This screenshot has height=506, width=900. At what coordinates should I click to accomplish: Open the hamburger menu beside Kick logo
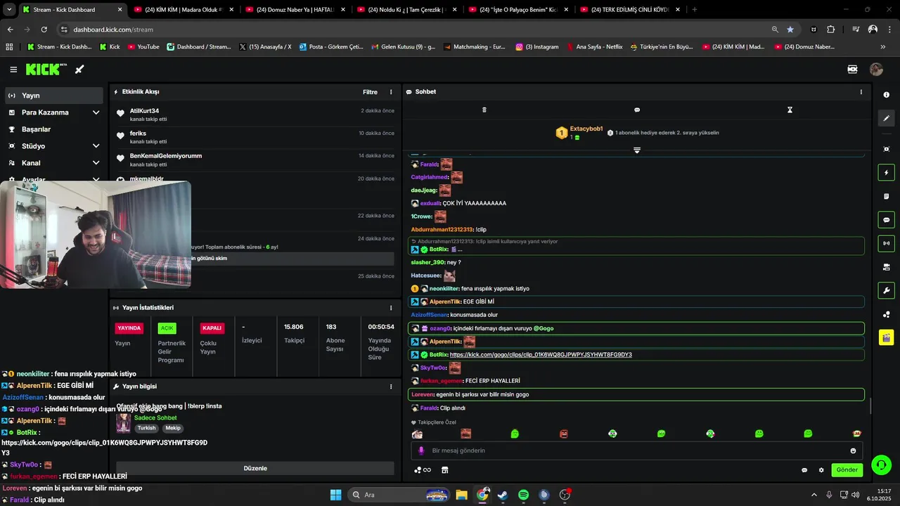pos(13,70)
